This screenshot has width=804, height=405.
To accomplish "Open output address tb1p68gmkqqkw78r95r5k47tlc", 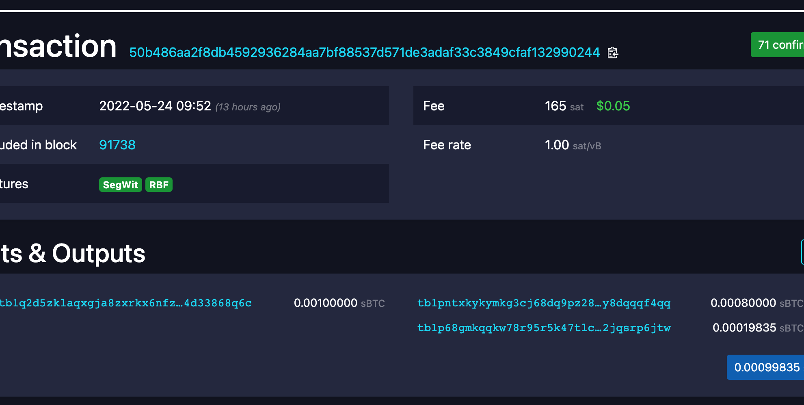I will [x=544, y=328].
